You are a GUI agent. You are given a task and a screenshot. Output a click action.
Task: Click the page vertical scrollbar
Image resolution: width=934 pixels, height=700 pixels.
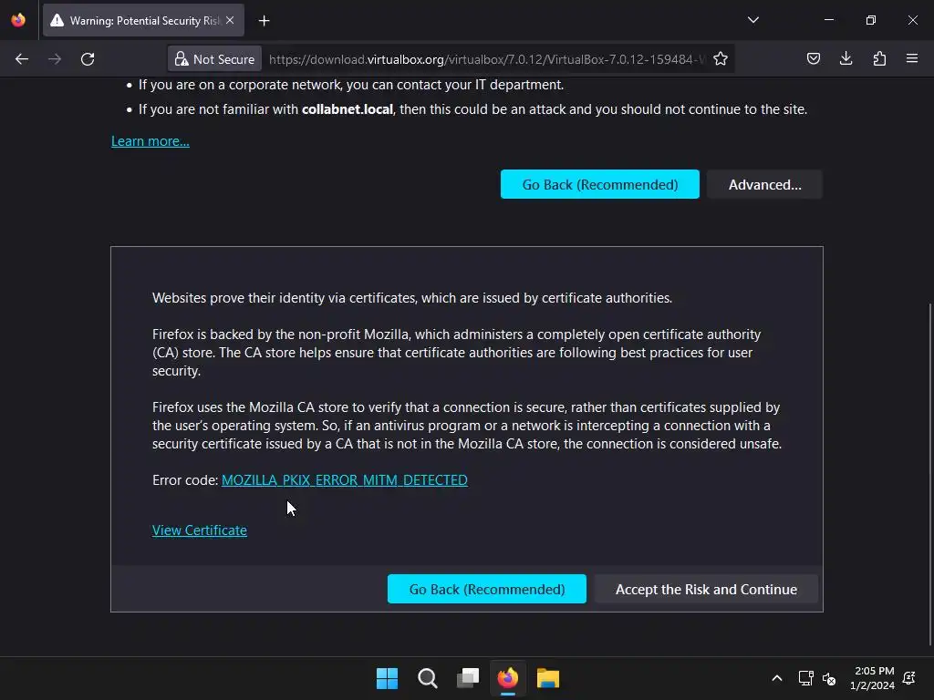929,474
